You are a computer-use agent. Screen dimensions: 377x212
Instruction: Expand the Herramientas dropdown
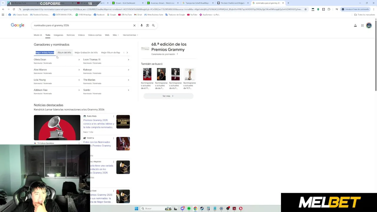(130, 35)
